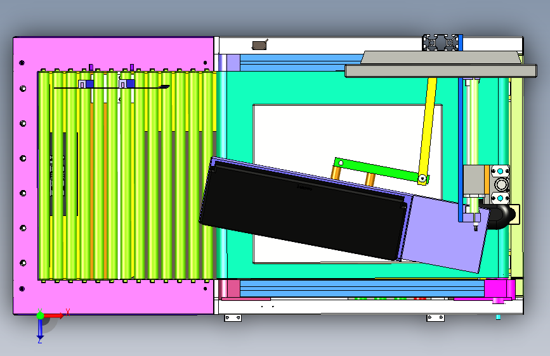Viewport: 550px width, 356px height.
Task: Select the dark red block at the lower left of the frame
Action: tap(233, 288)
